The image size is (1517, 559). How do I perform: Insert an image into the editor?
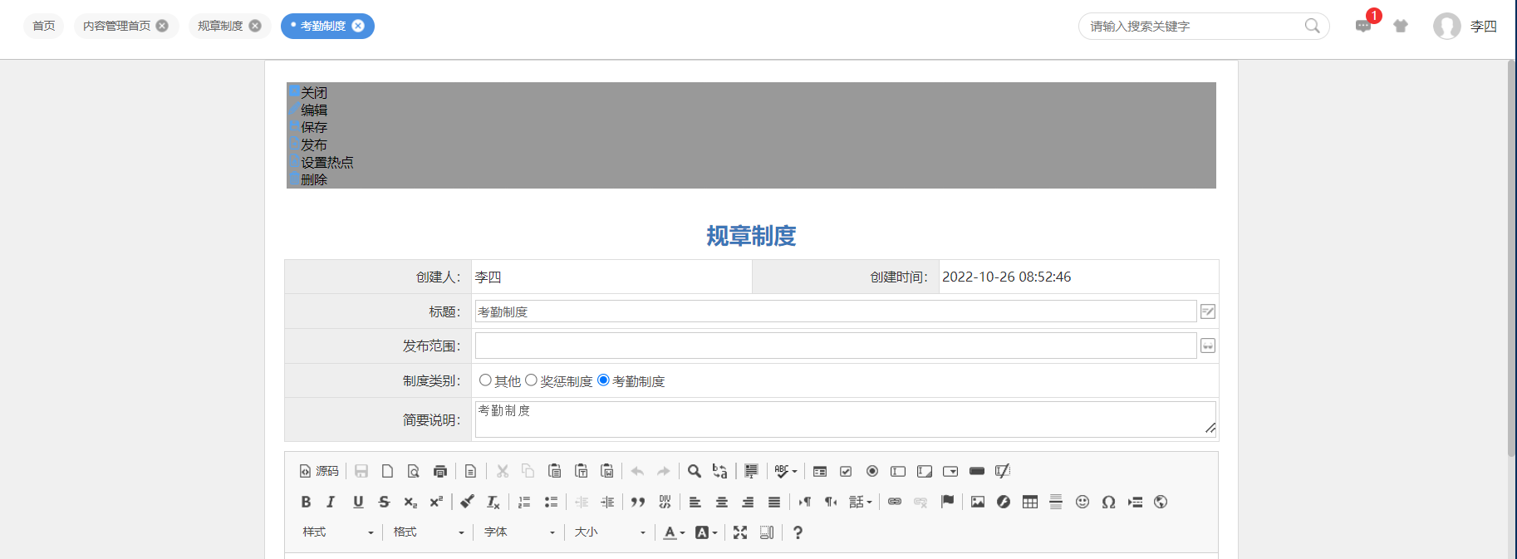click(x=978, y=502)
